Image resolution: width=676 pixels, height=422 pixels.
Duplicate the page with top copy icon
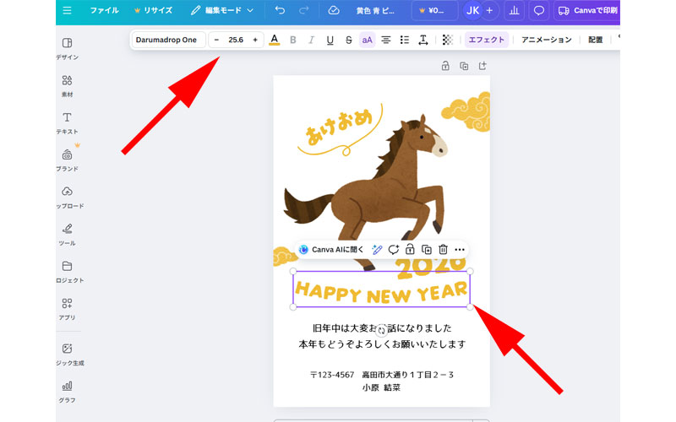coord(464,66)
